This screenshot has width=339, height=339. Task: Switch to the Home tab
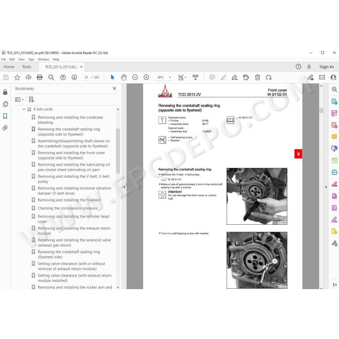tap(9, 67)
